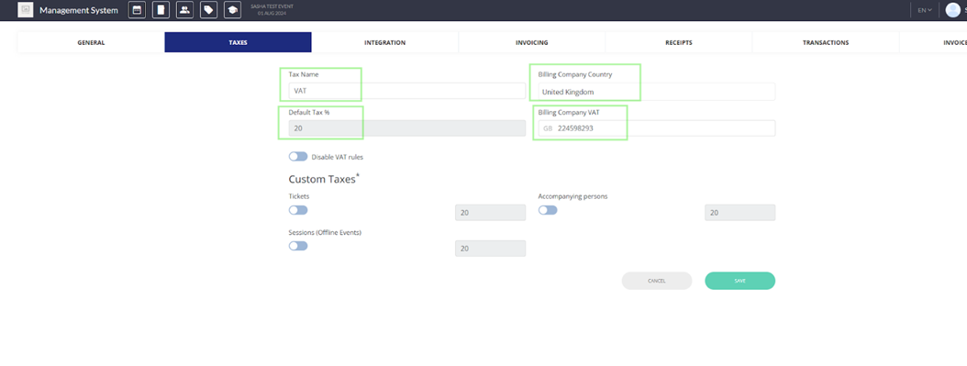The height and width of the screenshot is (366, 967).
Task: Open the graduation cap icon
Action: click(232, 10)
